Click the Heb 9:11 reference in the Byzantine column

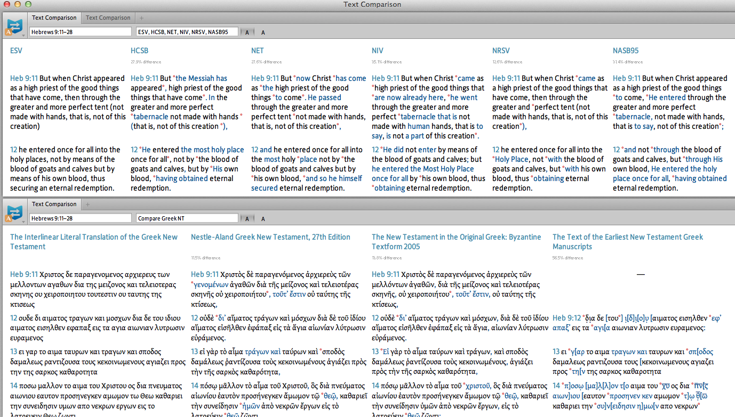point(386,274)
